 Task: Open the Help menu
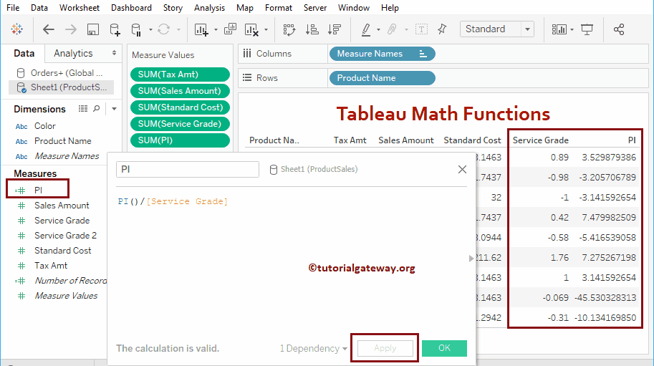click(x=390, y=7)
